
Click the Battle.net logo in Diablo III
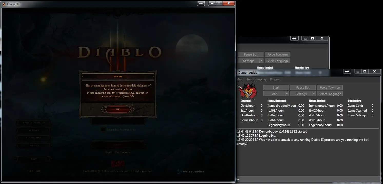tap(191, 171)
